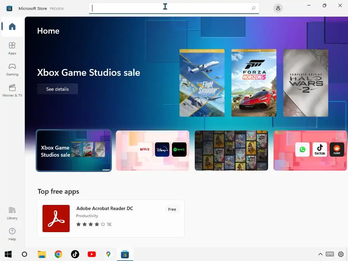Open the Forza Horizon 5 cover
The height and width of the screenshot is (261, 348).
point(254,83)
